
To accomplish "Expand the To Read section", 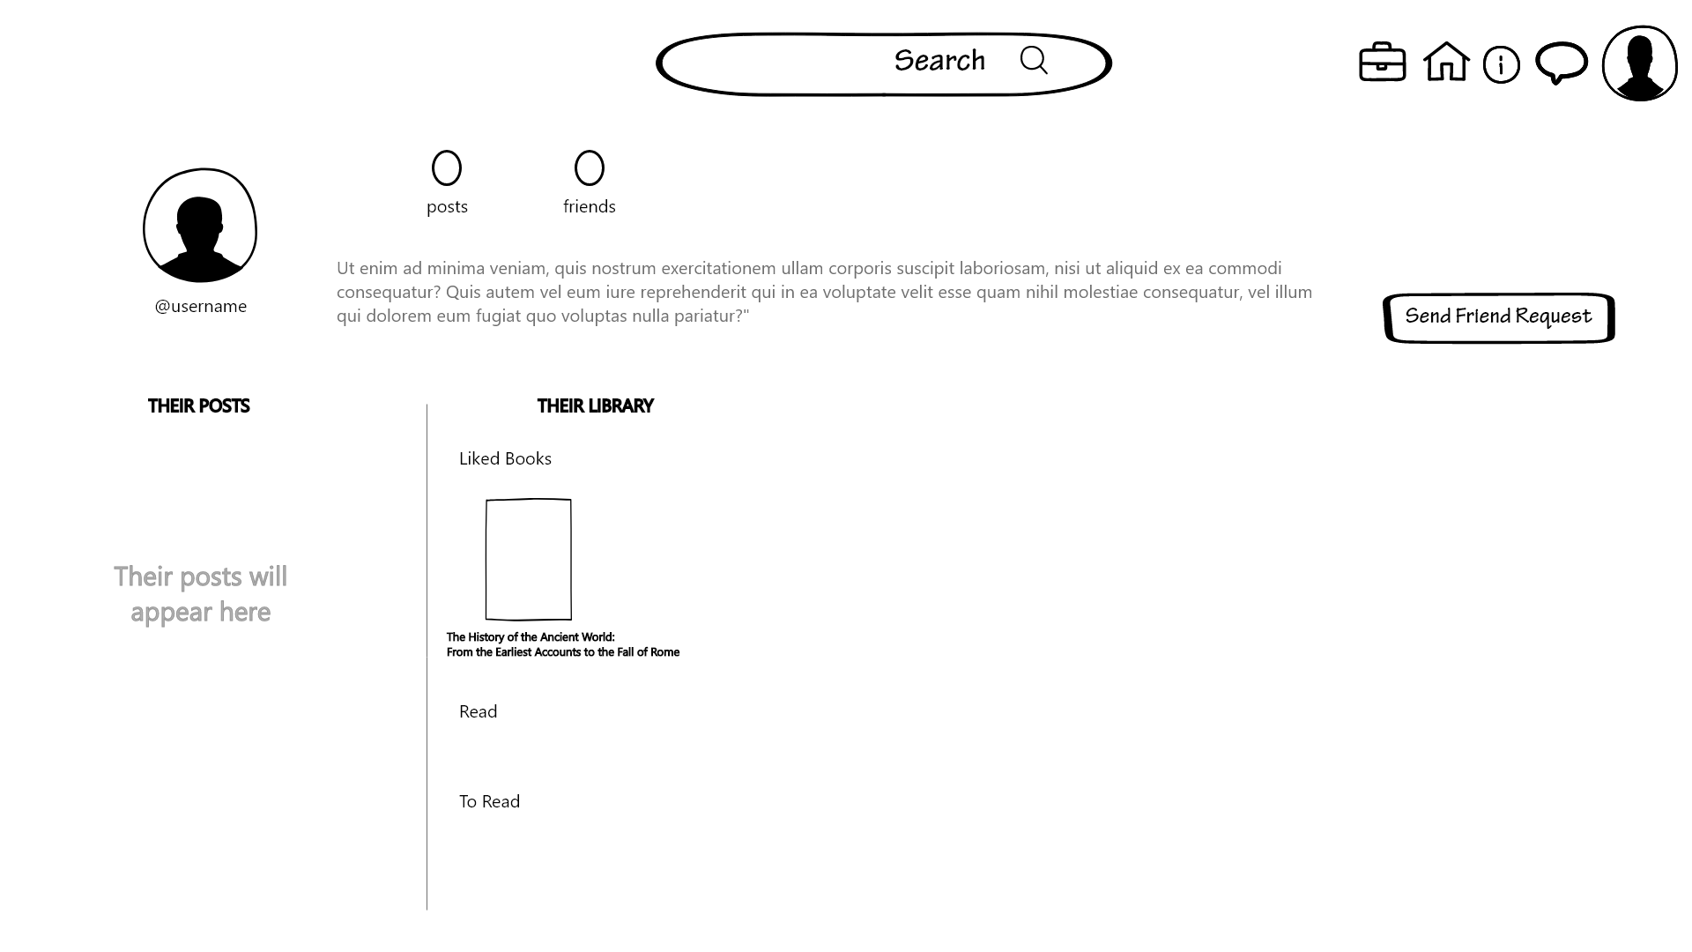I will tap(489, 800).
